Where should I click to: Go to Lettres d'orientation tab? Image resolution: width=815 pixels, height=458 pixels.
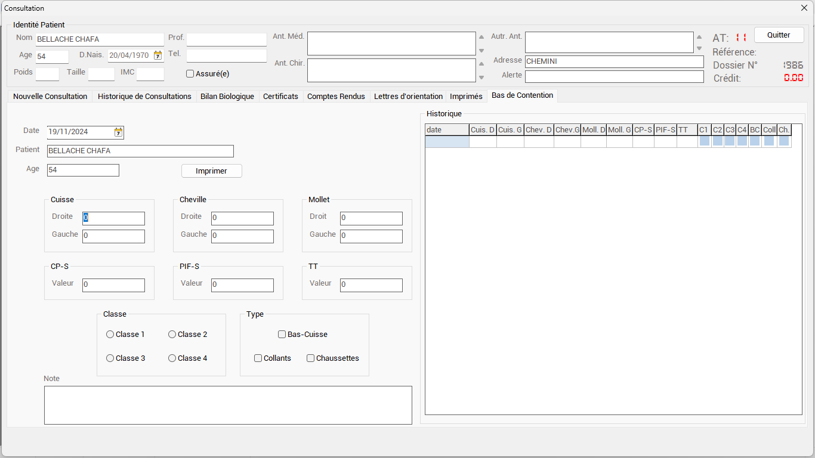[408, 97]
